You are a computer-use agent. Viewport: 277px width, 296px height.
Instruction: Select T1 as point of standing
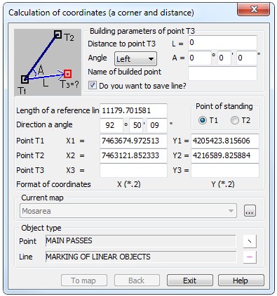[x=203, y=120]
